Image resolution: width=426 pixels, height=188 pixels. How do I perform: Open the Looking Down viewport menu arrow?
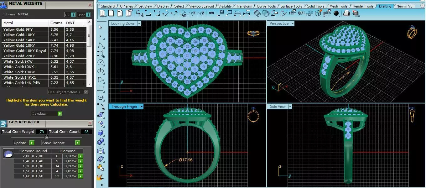(x=139, y=23)
